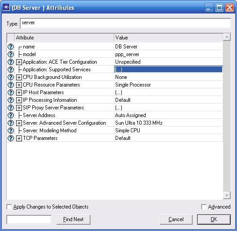Image resolution: width=237 pixels, height=231 pixels.
Task: Enable Apply Changes to Selected Objects
Action: (x=9, y=207)
